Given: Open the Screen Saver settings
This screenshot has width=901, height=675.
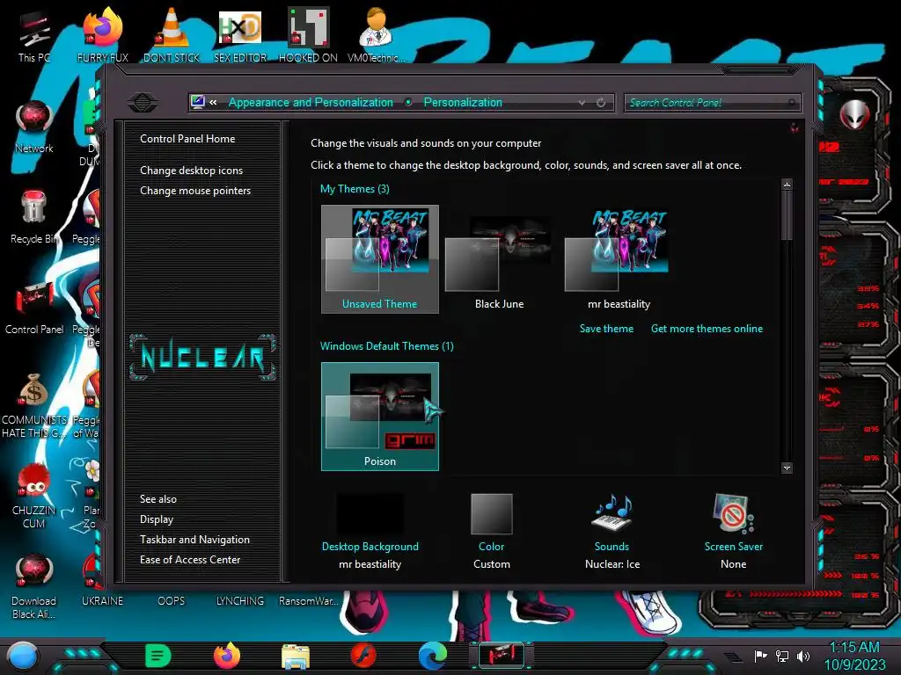Looking at the screenshot, I should (x=733, y=532).
